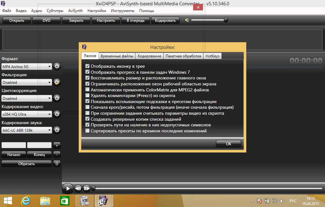Image resolution: width=325 pixels, height=207 pixels.
Task: Click the audio encoding gear icon
Action: [57, 130]
